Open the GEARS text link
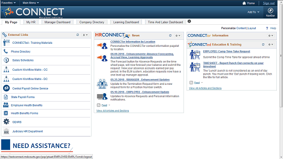Image resolution: width=283 pixels, height=159 pixels. pos(17,122)
